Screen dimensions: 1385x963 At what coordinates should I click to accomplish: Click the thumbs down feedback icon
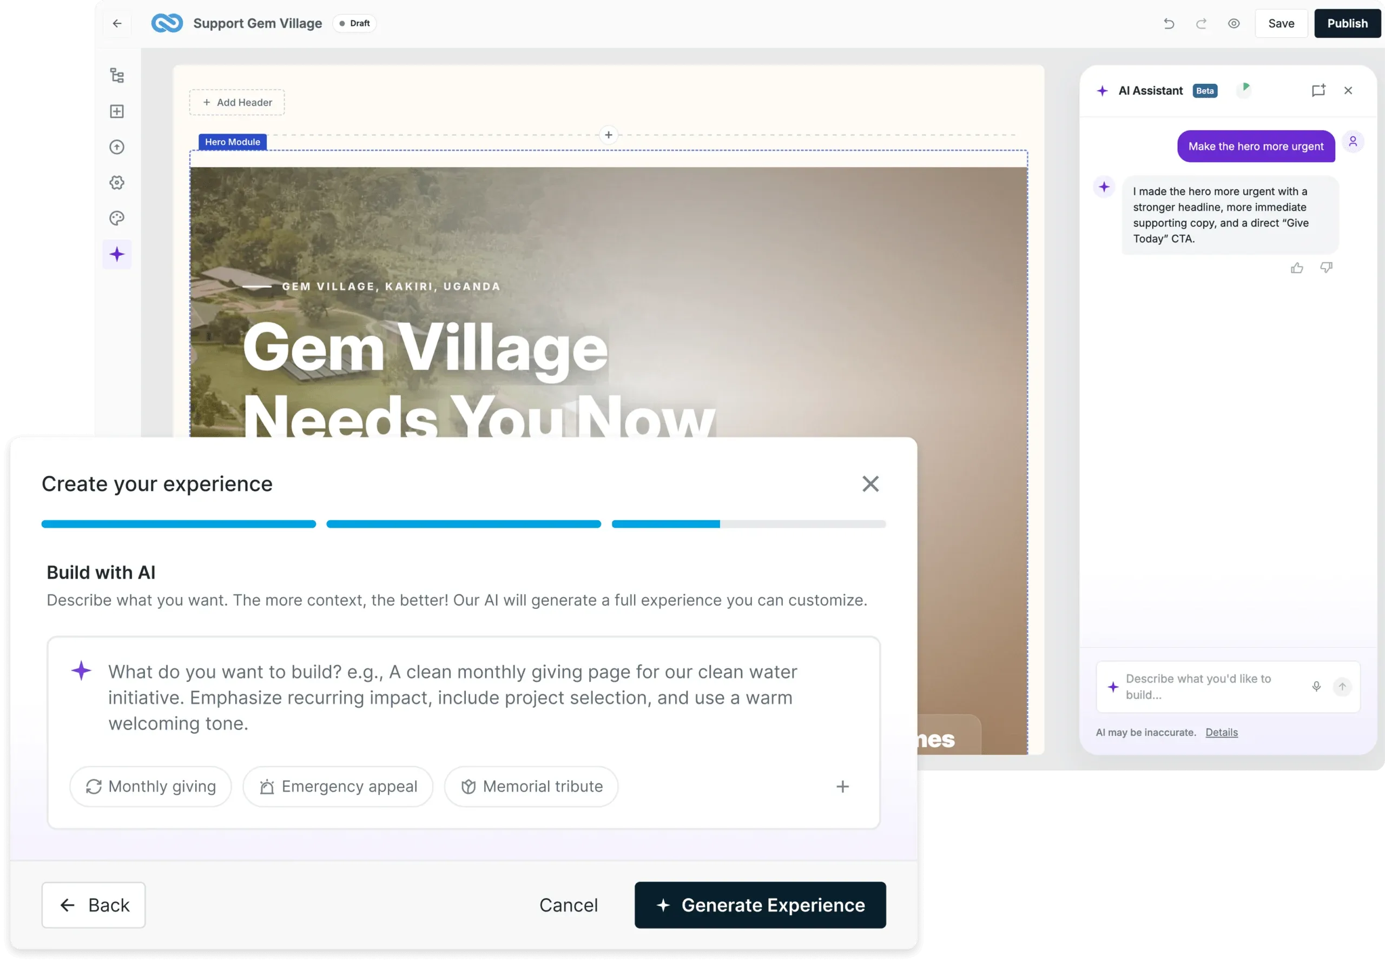click(x=1326, y=268)
